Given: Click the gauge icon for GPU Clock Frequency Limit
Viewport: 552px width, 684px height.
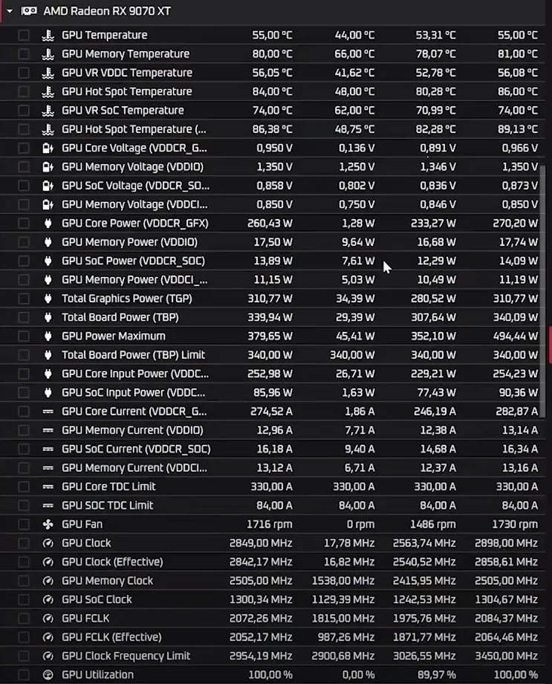Looking at the screenshot, I should coord(48,656).
